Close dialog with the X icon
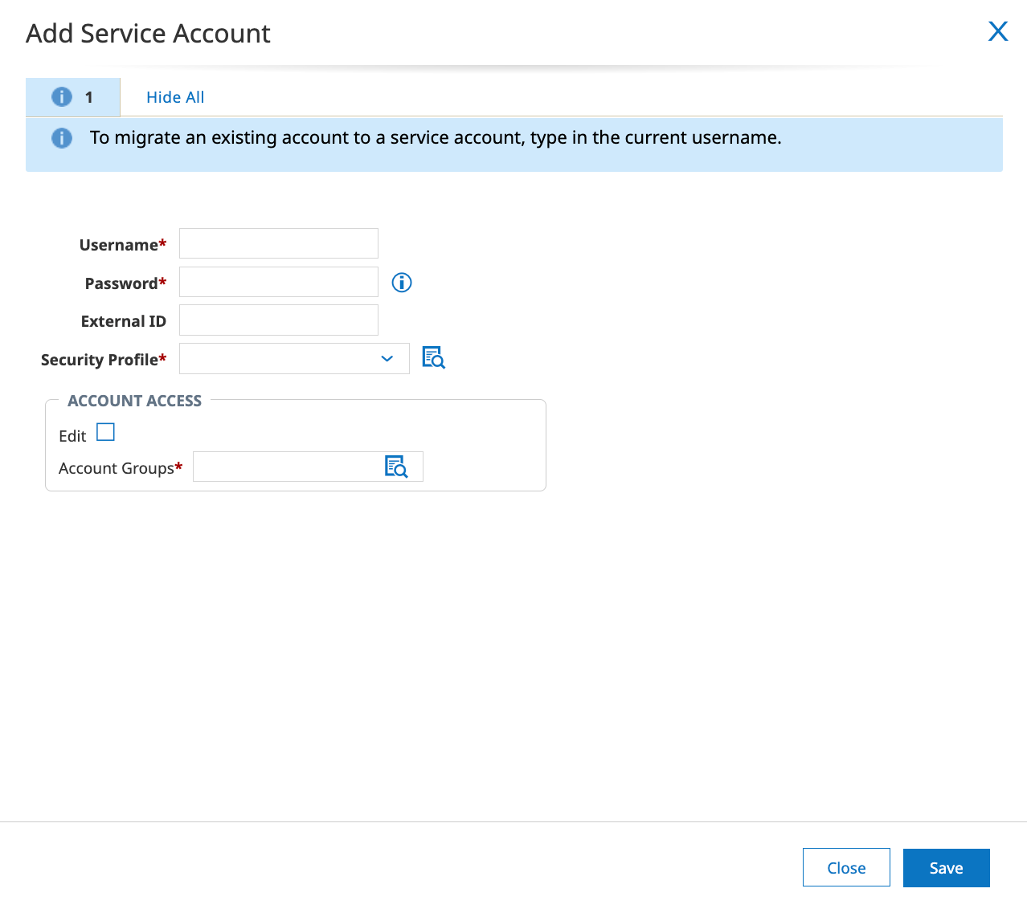 (x=998, y=31)
